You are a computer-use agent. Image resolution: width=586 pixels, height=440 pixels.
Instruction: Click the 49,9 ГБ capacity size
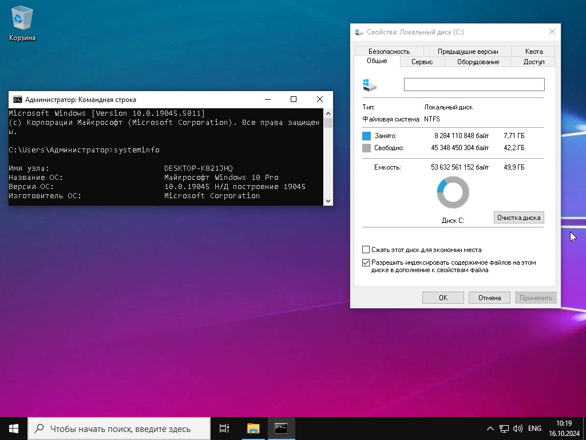(x=514, y=167)
